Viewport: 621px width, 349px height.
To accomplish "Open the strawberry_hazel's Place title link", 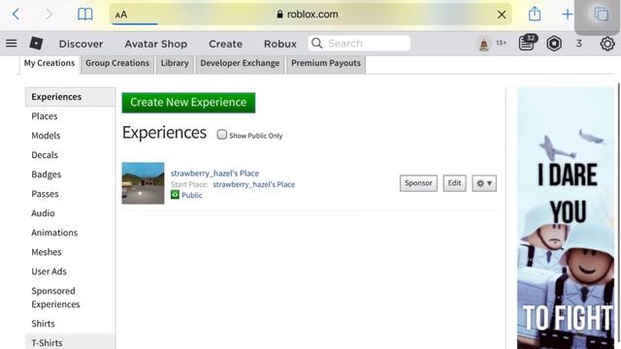I will tap(214, 174).
